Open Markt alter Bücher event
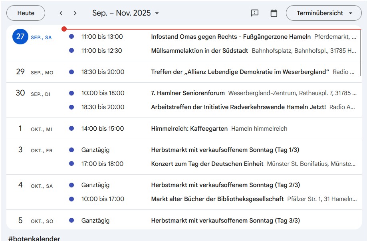Viewport: 369px width, 241px height. 217,199
